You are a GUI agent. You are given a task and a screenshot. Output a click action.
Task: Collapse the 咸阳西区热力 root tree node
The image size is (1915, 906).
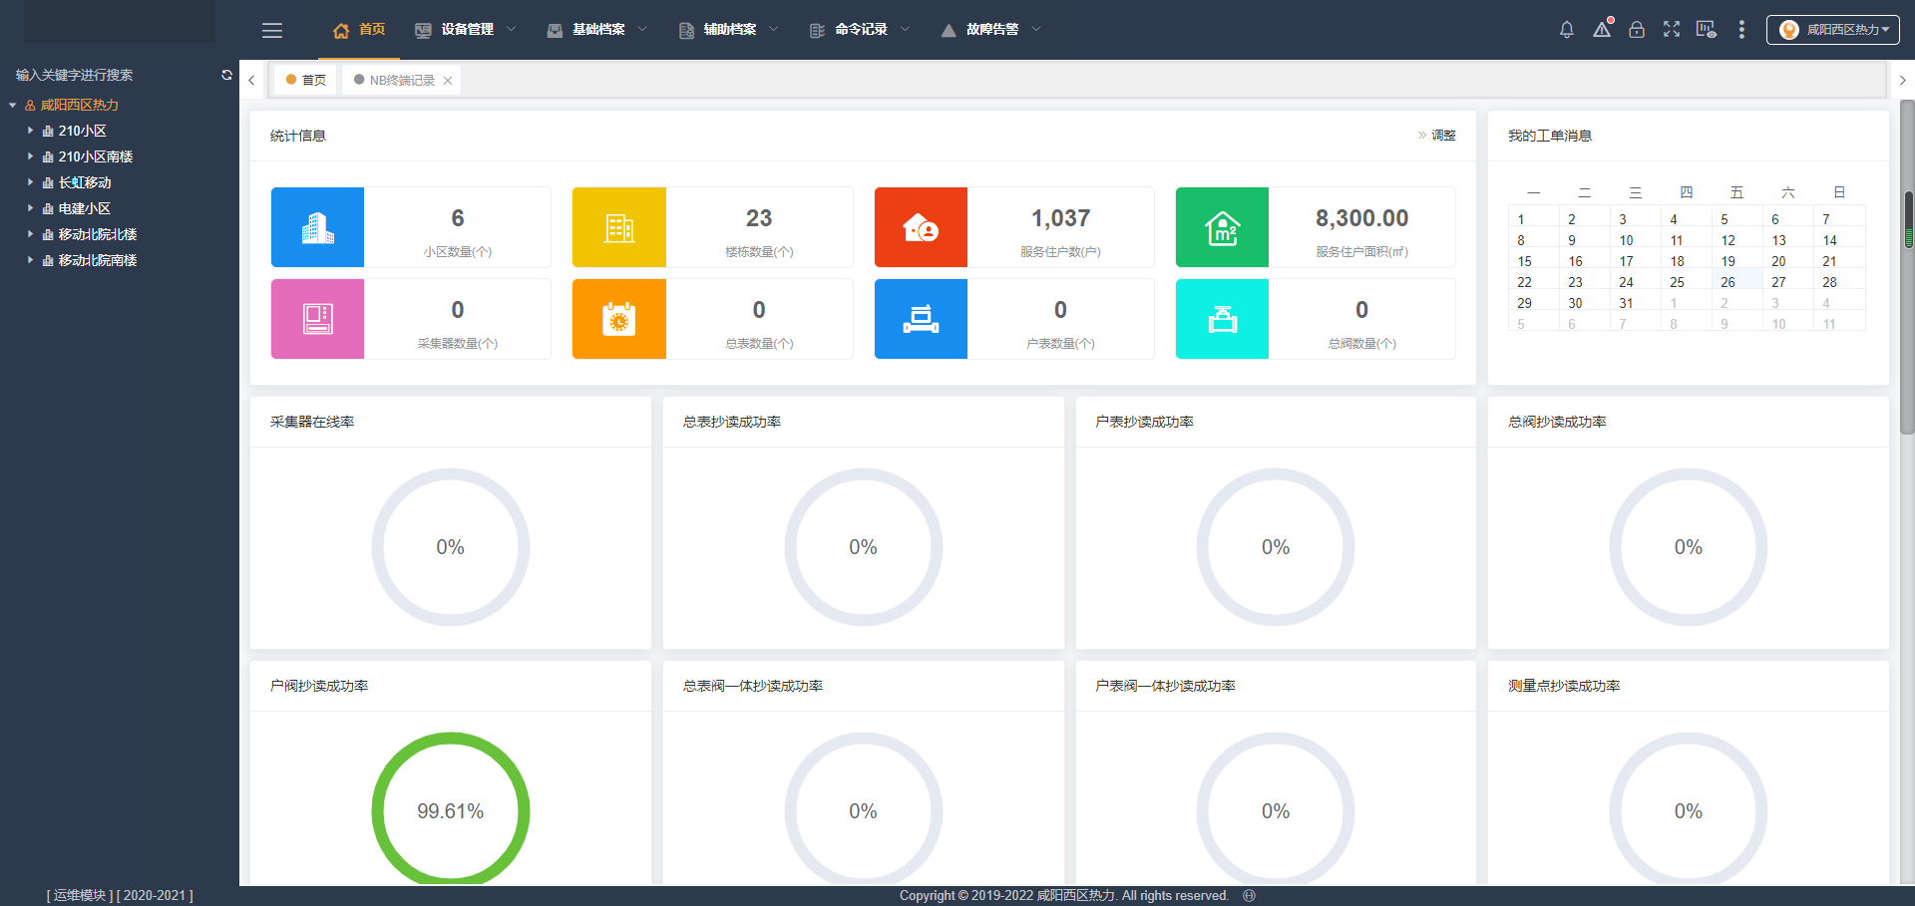(x=13, y=105)
